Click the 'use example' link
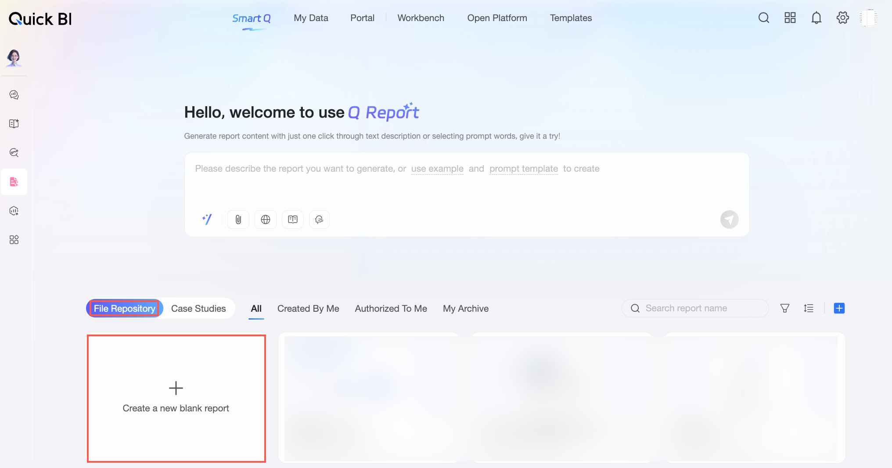The width and height of the screenshot is (892, 468). [x=437, y=169]
